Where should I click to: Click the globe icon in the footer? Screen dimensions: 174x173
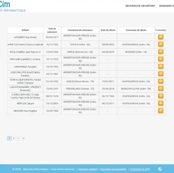point(160,169)
